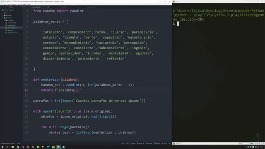265x149 pixels.
Task: Open the GitHub panel from the status bar
Action: [157, 143]
